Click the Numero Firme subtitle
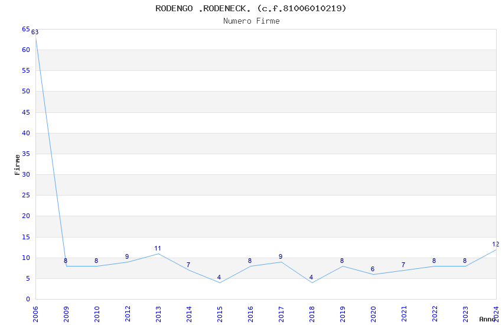Viewport: 502px width, 325px height. click(252, 21)
